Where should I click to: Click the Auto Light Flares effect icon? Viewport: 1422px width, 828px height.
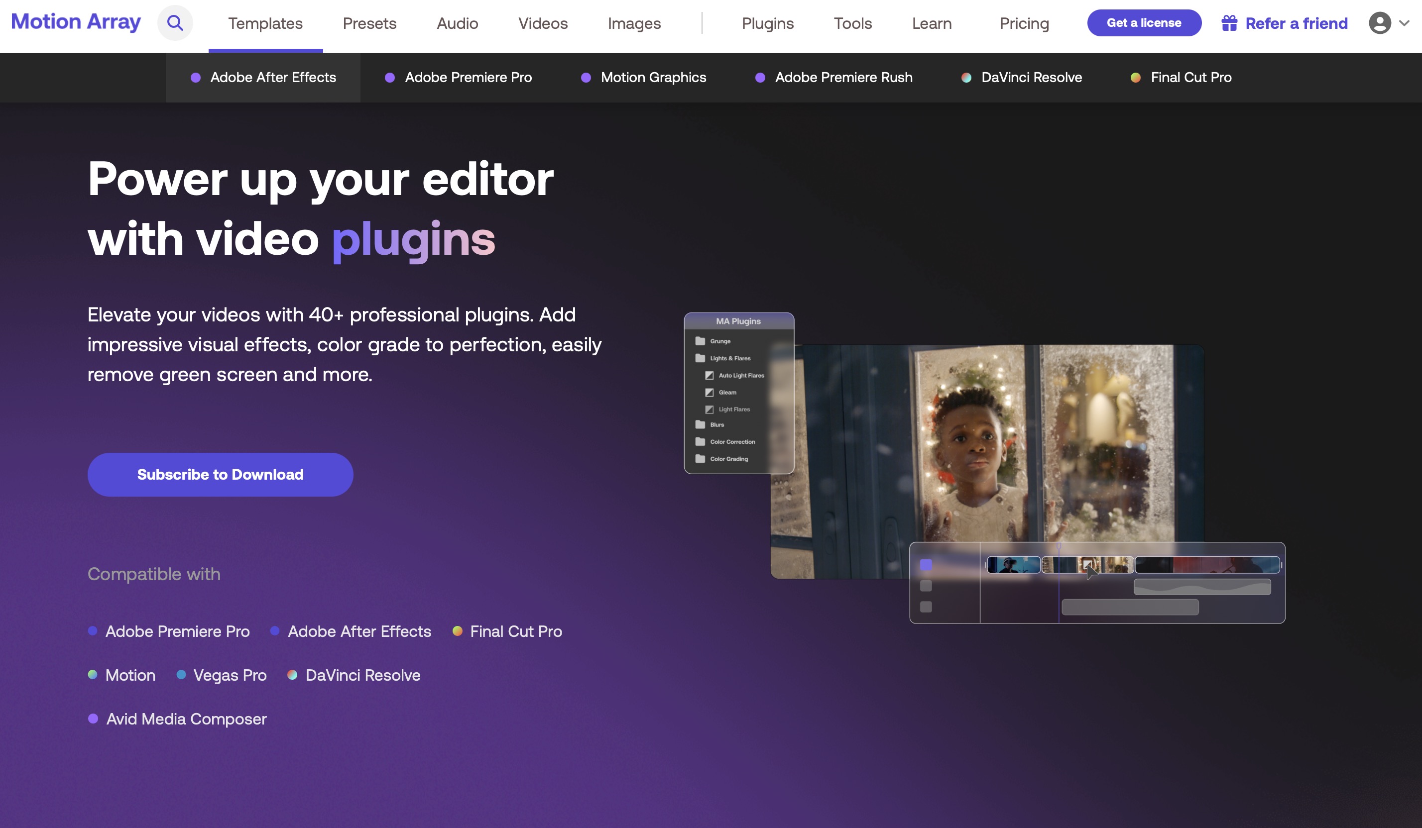click(x=710, y=375)
